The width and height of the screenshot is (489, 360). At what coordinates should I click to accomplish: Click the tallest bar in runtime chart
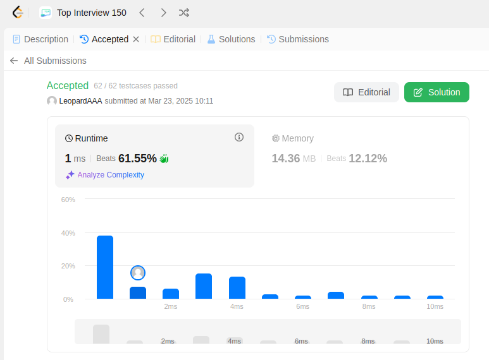click(105, 267)
